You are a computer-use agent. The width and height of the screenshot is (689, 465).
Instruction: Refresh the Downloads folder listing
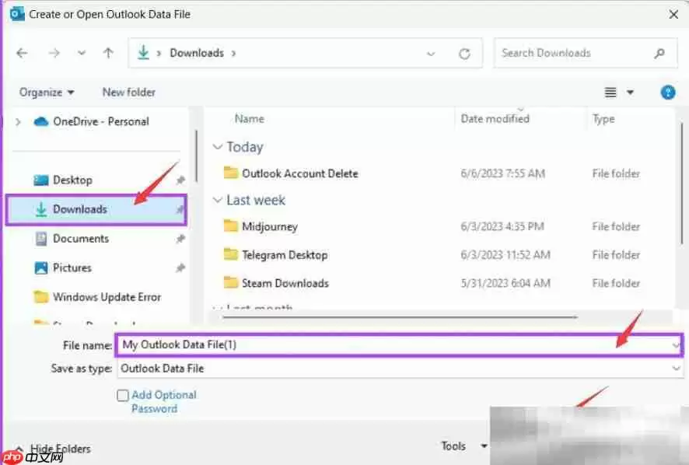point(465,54)
